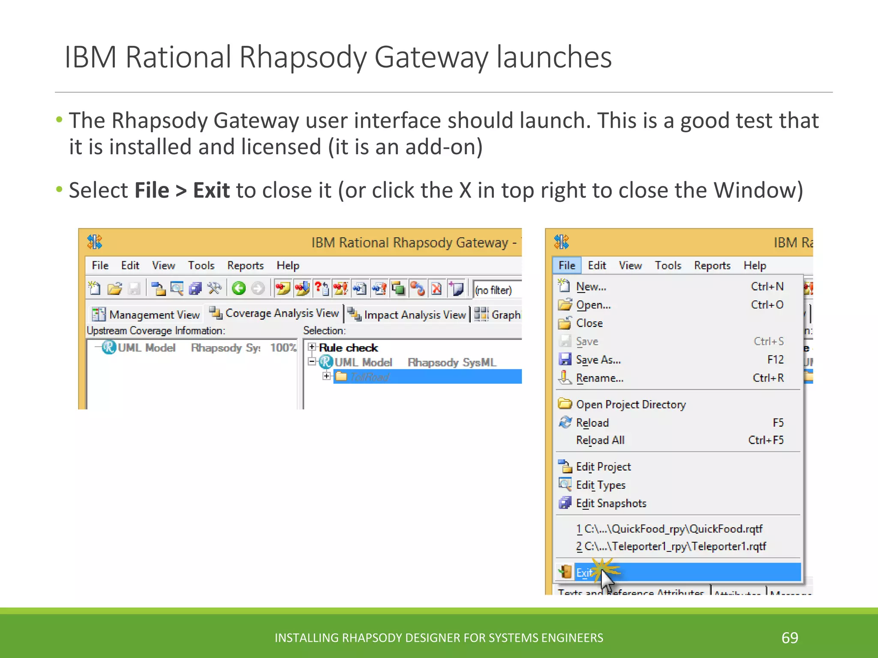Click the red and blue curved link icon
The height and width of the screenshot is (658, 878).
418,289
